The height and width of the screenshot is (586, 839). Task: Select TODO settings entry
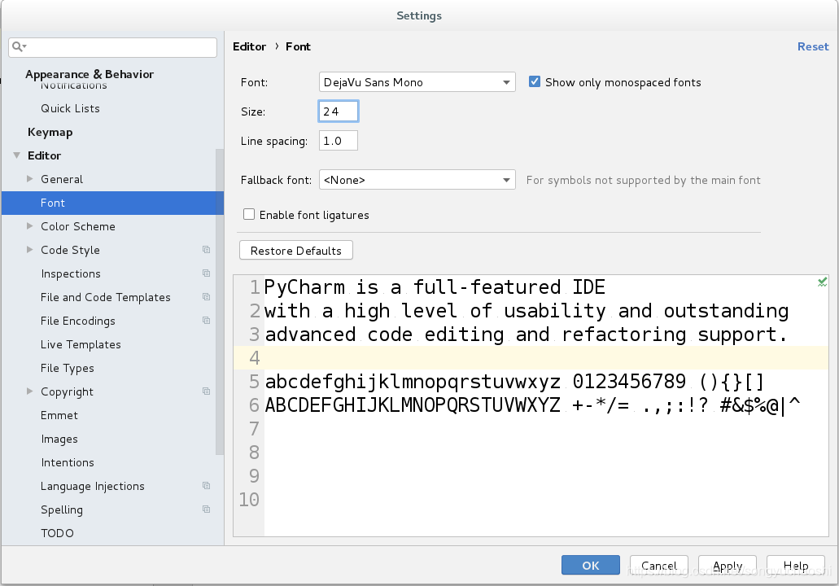[57, 533]
